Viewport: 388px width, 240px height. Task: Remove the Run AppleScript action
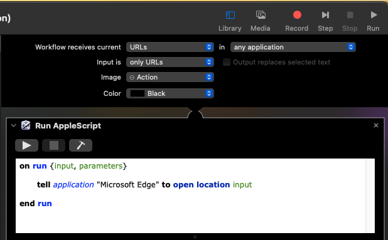376,125
